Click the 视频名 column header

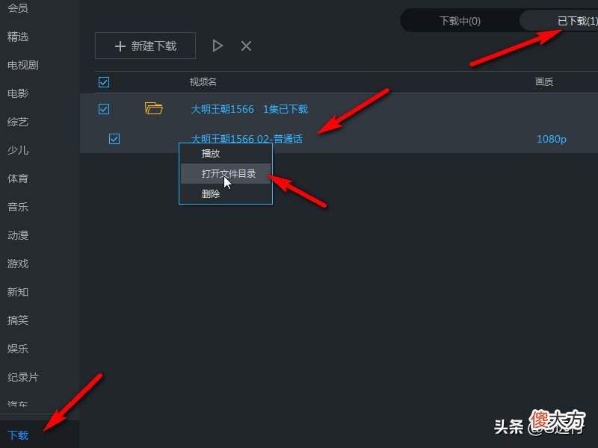tap(203, 82)
